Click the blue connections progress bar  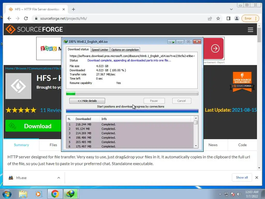click(x=132, y=111)
